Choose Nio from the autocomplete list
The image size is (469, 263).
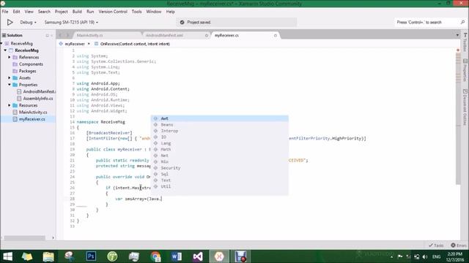click(x=220, y=161)
